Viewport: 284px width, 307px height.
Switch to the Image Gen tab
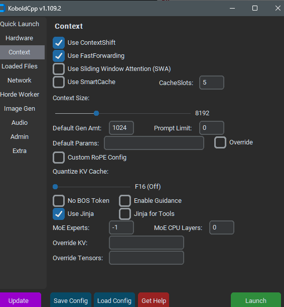(20, 109)
